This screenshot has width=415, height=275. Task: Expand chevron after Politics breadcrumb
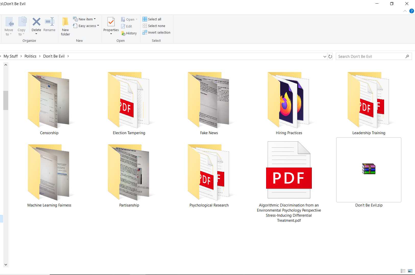[x=40, y=56]
